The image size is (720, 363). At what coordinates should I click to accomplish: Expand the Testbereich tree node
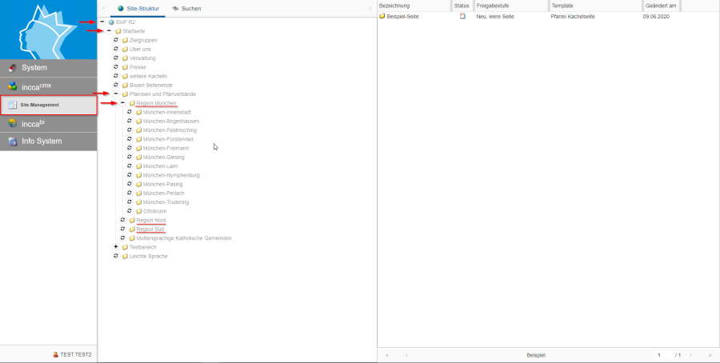(x=116, y=247)
